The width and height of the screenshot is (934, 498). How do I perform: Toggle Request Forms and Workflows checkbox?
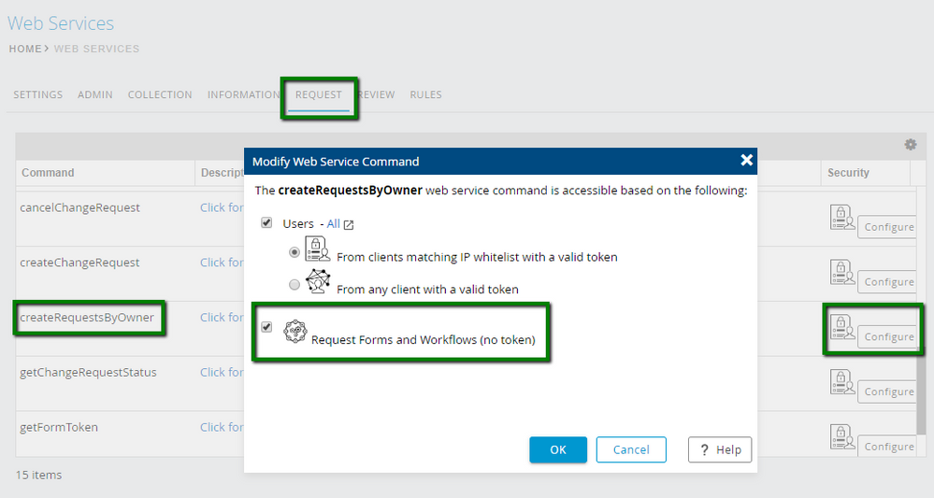266,327
